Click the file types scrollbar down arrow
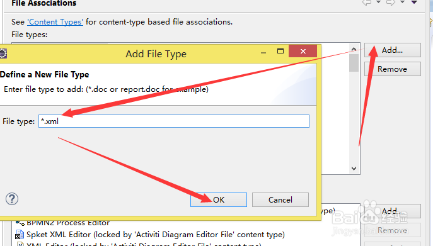This screenshot has height=246, width=433. point(354,168)
